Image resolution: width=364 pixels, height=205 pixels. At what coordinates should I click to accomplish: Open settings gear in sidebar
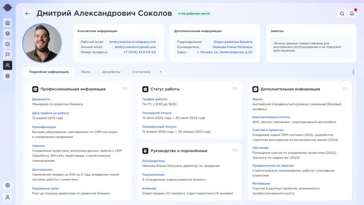click(8, 185)
